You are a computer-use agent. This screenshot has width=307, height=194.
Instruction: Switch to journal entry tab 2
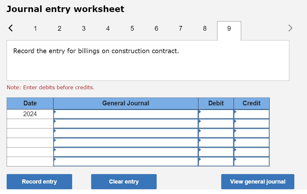[60, 28]
